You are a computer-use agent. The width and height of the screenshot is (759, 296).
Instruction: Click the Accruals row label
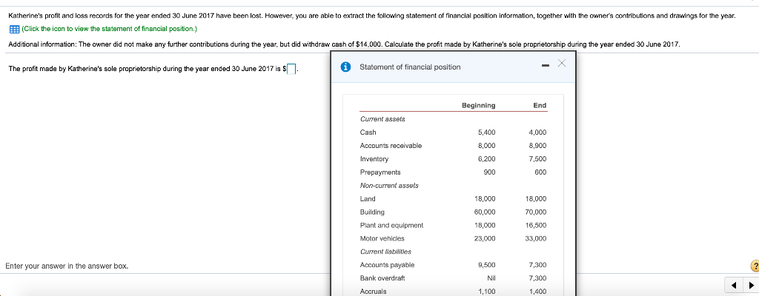tap(374, 292)
